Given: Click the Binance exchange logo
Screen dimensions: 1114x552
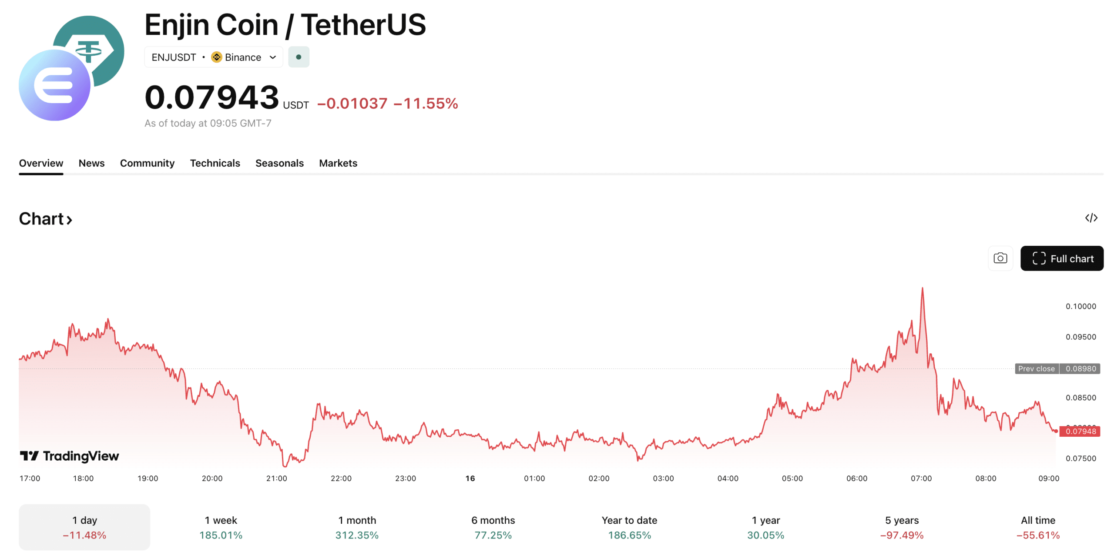Looking at the screenshot, I should pos(217,57).
